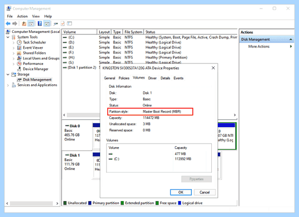Click the Disk 0 drive icon
Screen dimensions: 299x217
coord(67,126)
